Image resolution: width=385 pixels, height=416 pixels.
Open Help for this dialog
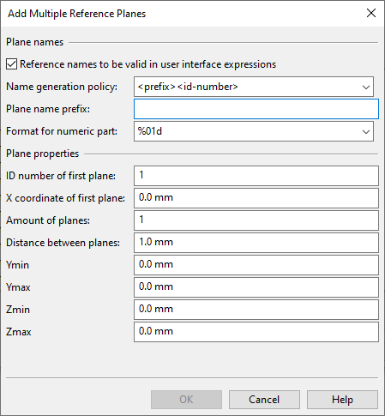tap(342, 400)
